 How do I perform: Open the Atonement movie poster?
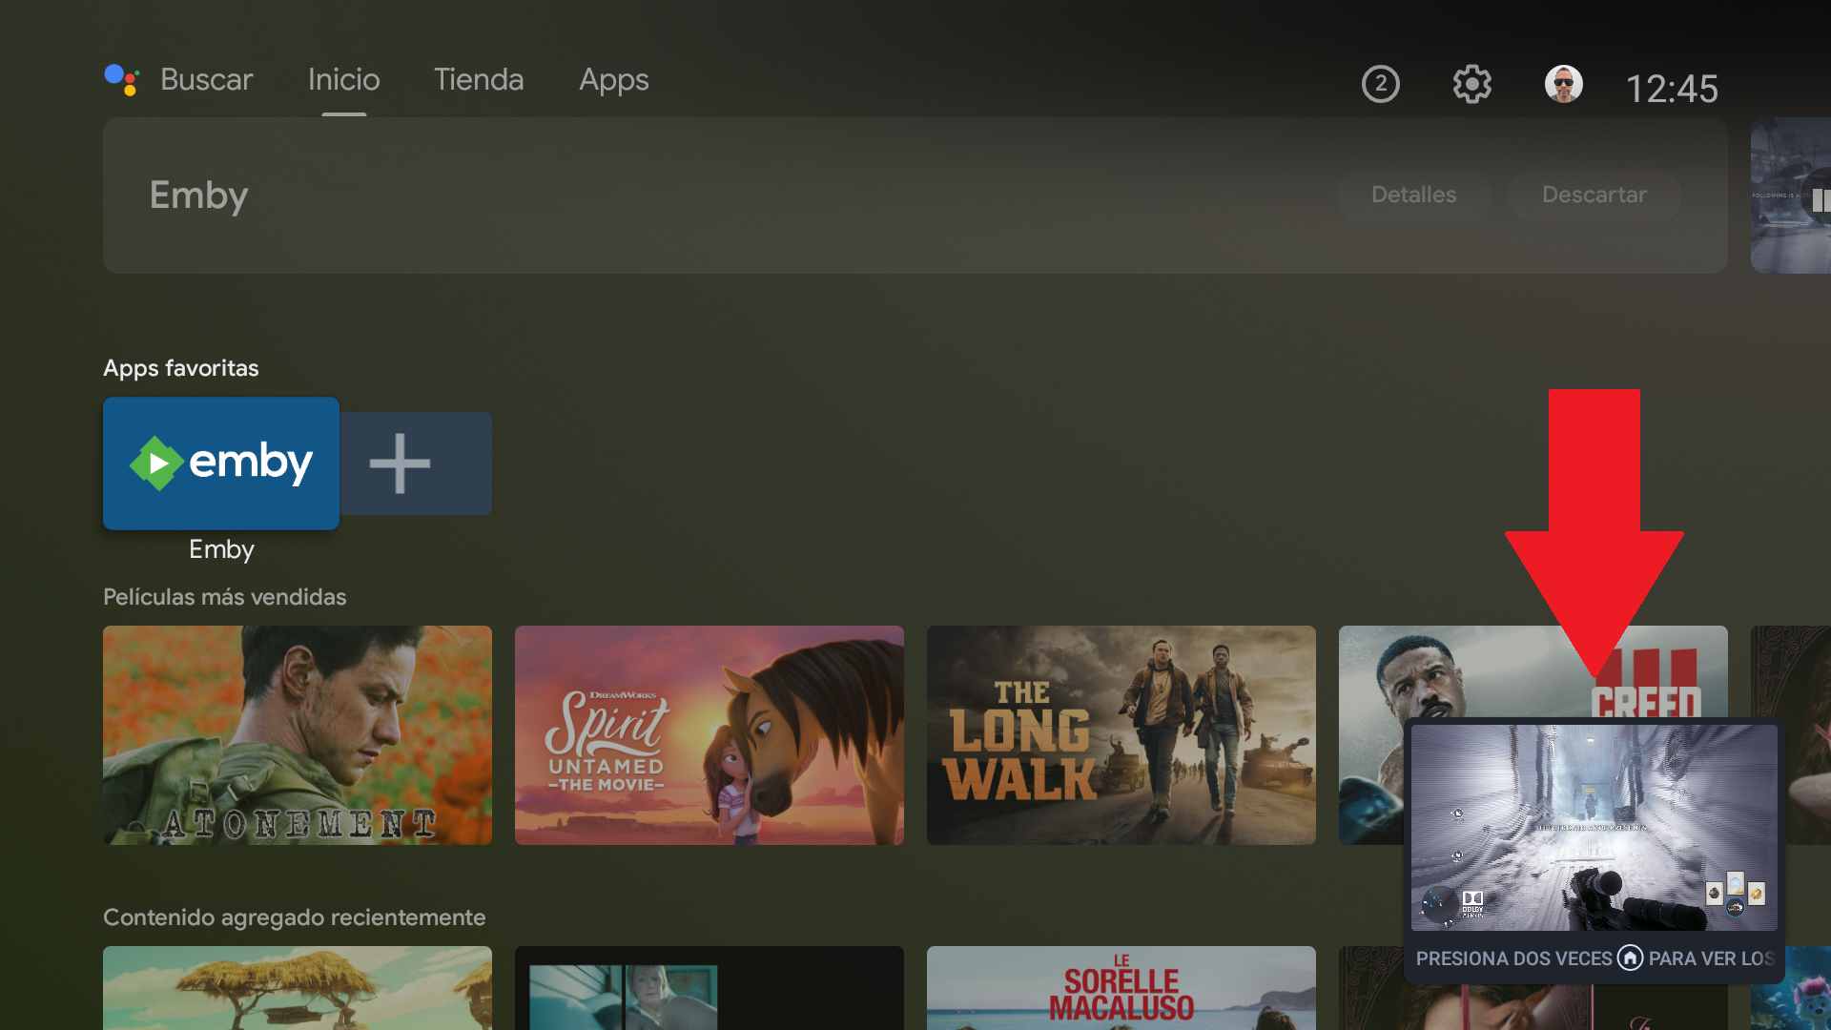(x=298, y=734)
